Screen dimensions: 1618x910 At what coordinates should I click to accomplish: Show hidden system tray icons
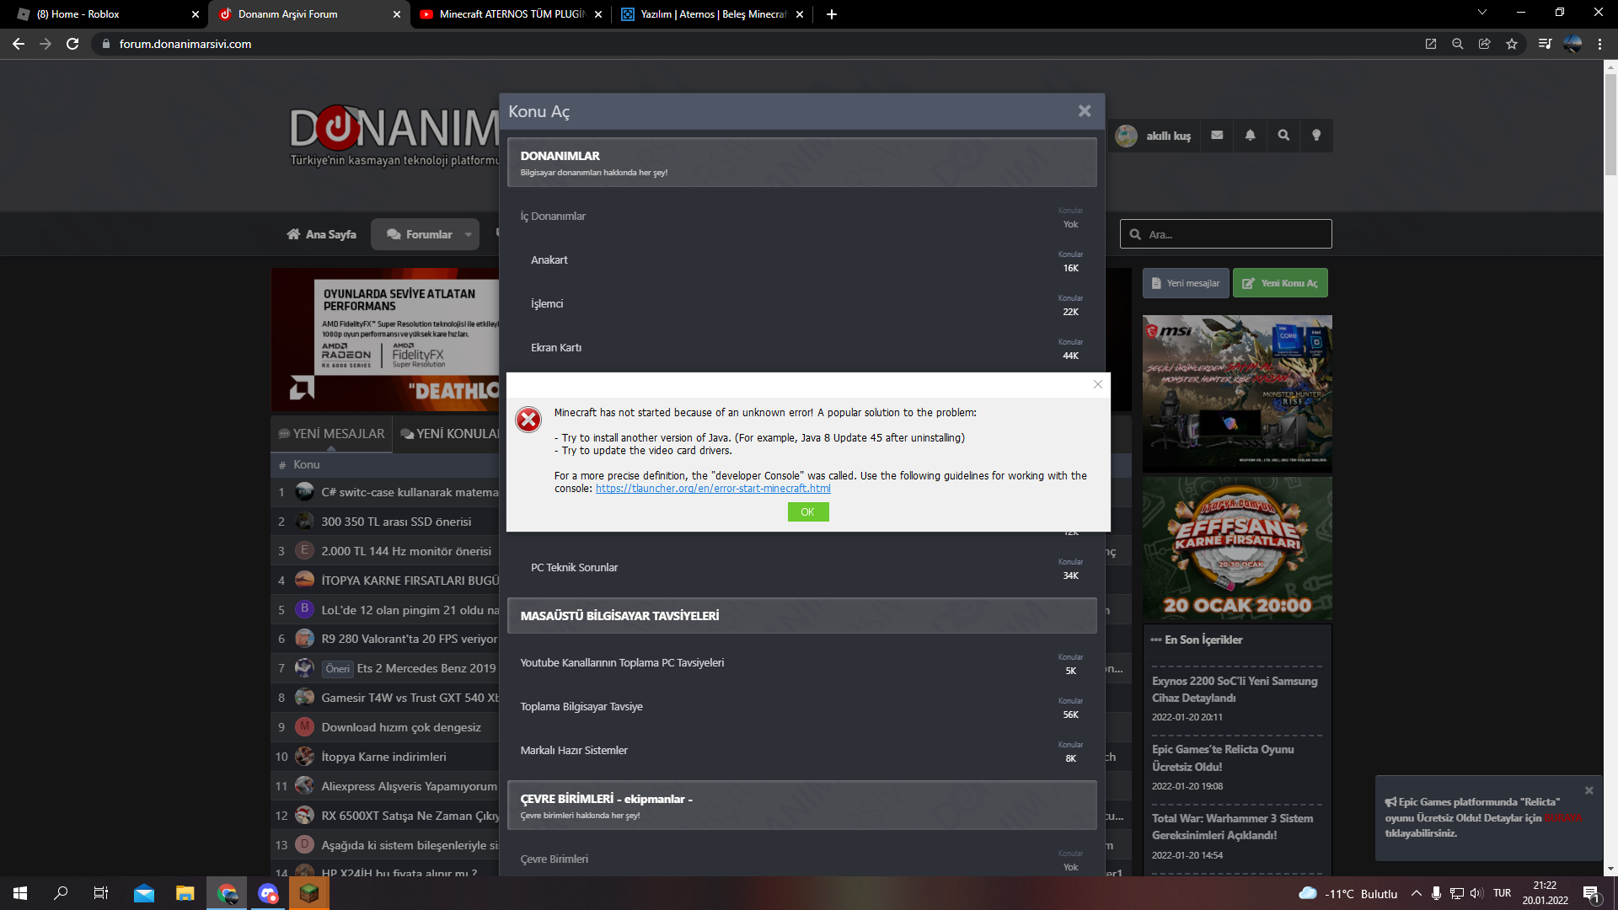pos(1416,893)
